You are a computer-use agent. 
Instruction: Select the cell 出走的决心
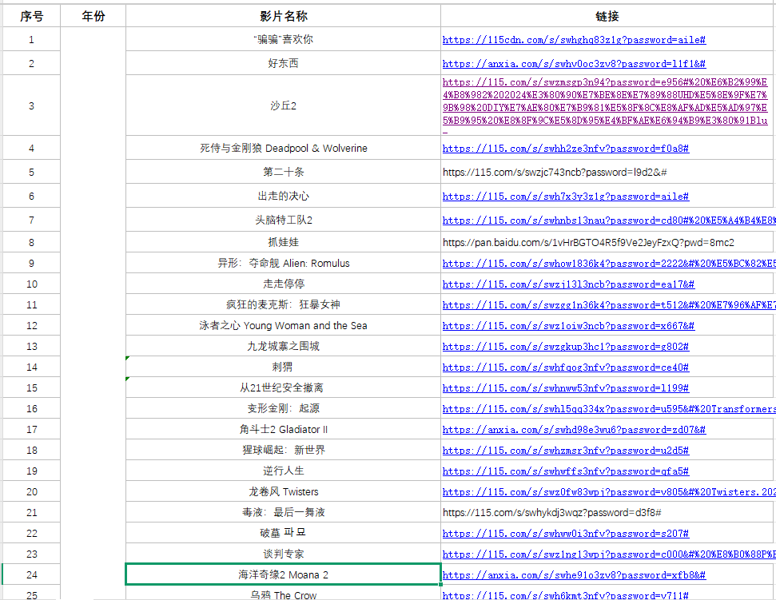pos(283,196)
